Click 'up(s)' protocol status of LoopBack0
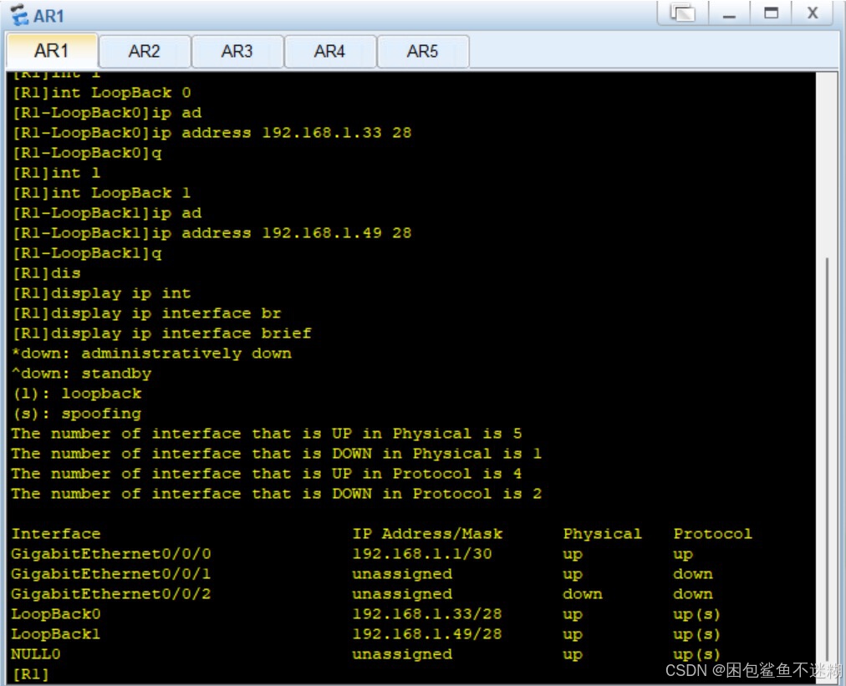This screenshot has width=846, height=686. pos(696,614)
